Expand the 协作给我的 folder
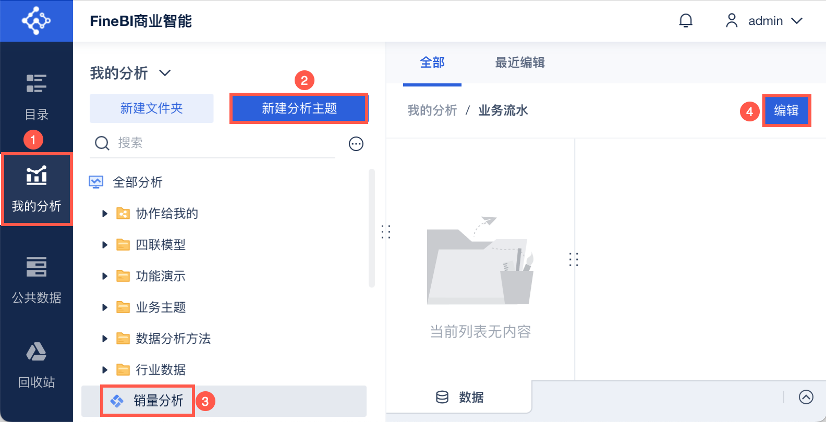The width and height of the screenshot is (826, 422). [x=105, y=214]
